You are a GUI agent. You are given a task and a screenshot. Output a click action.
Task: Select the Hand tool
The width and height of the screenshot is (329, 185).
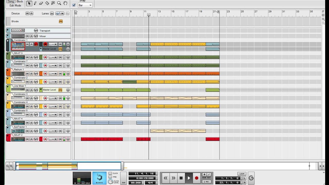tap(65, 3)
